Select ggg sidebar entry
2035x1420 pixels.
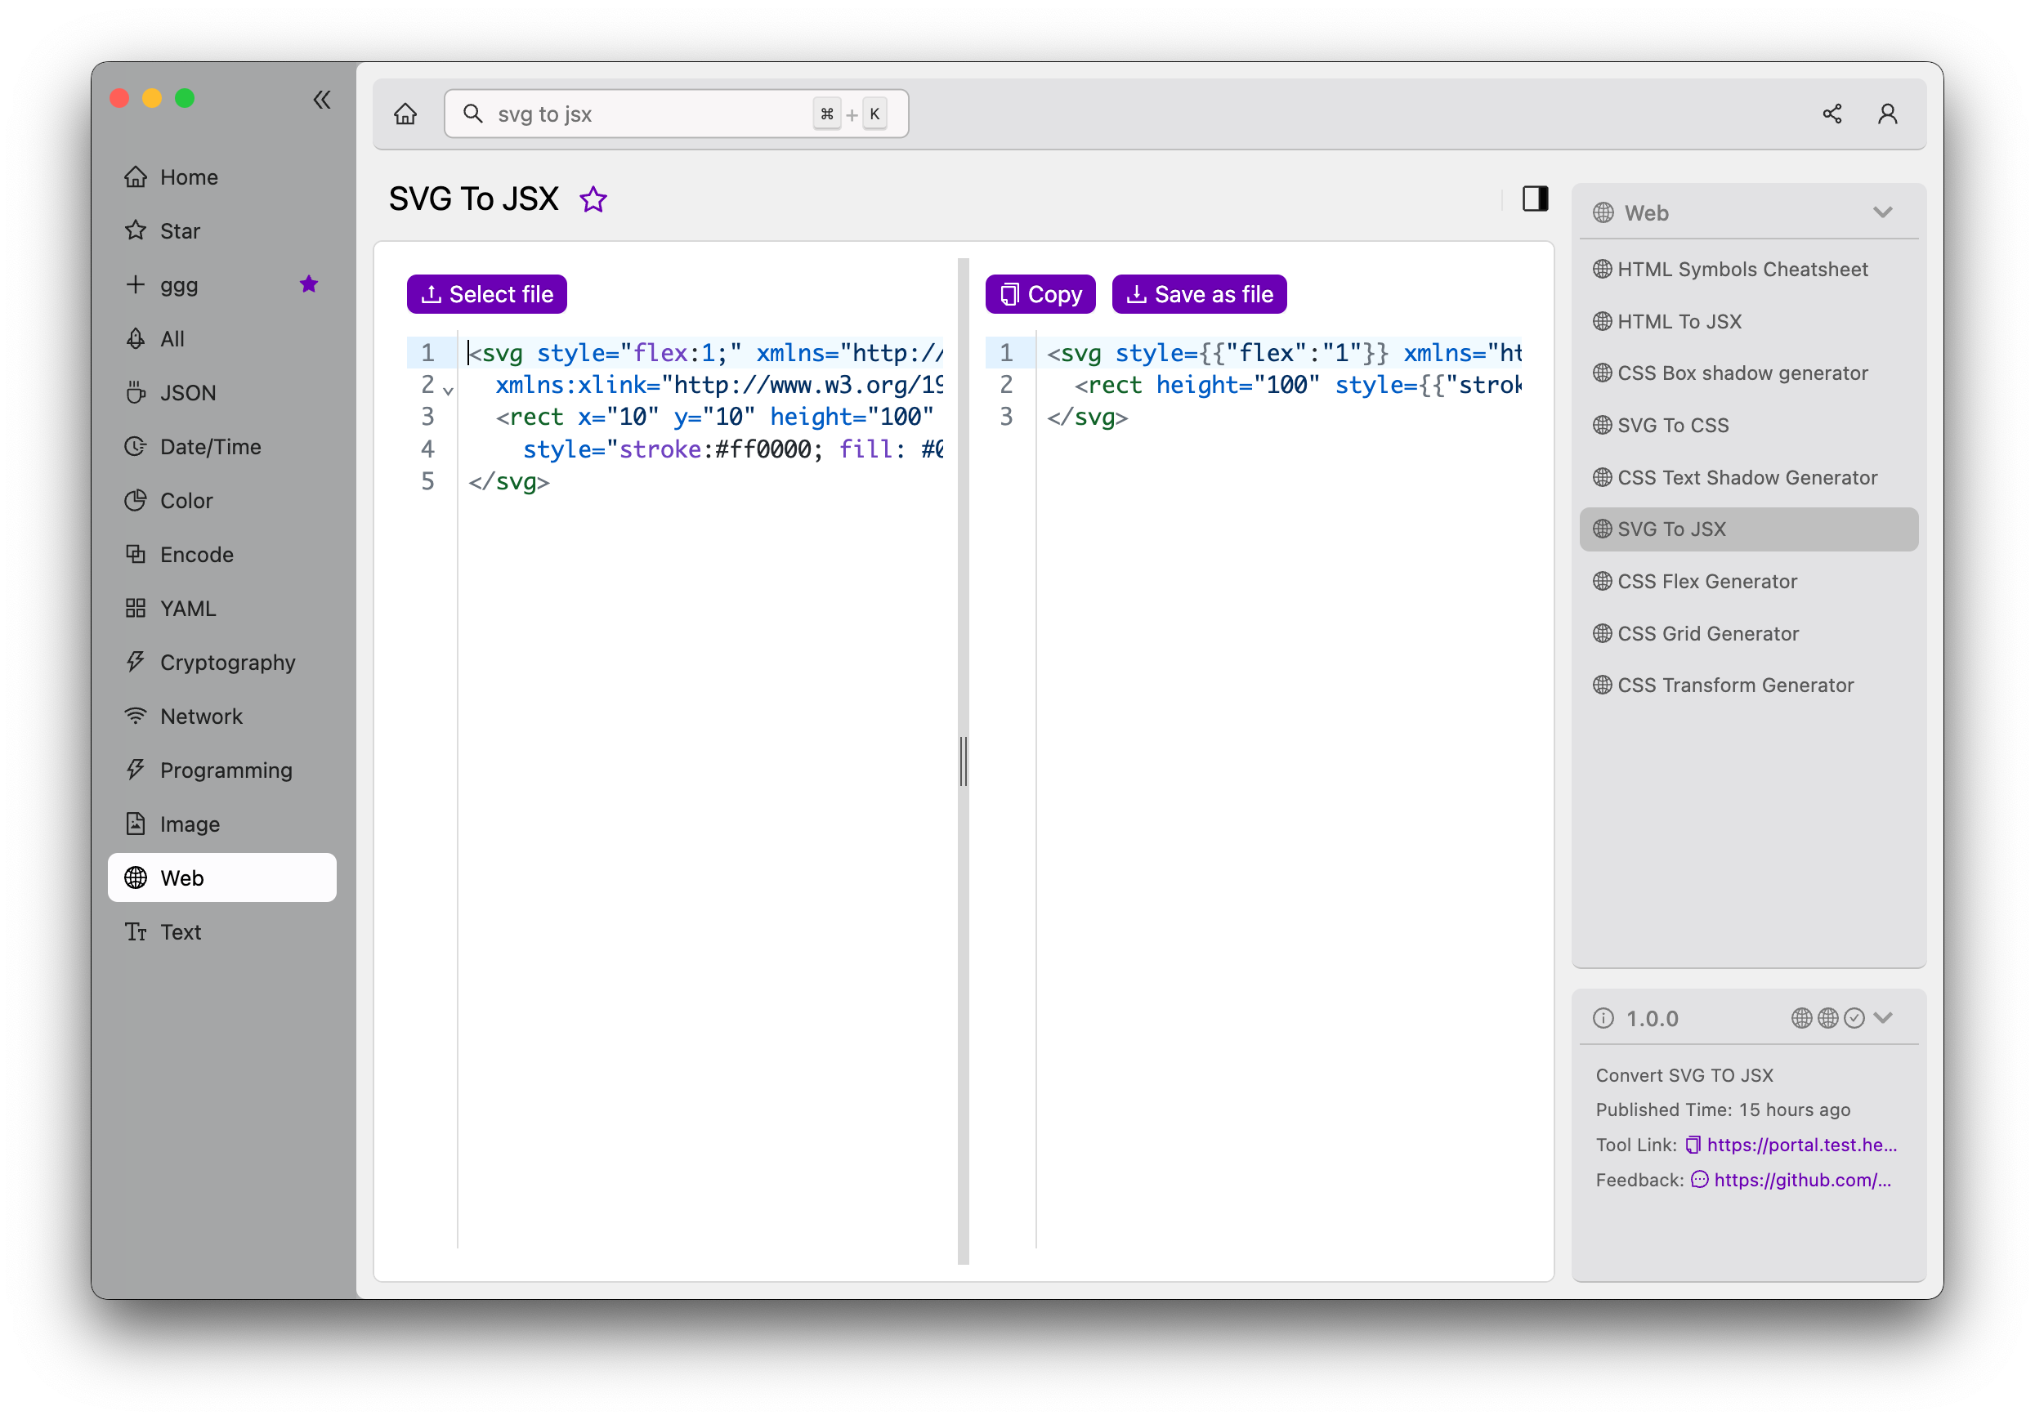(221, 285)
